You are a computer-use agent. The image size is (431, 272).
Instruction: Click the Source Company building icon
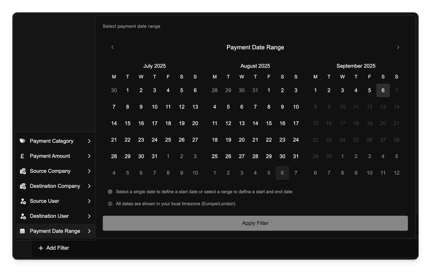[22, 171]
